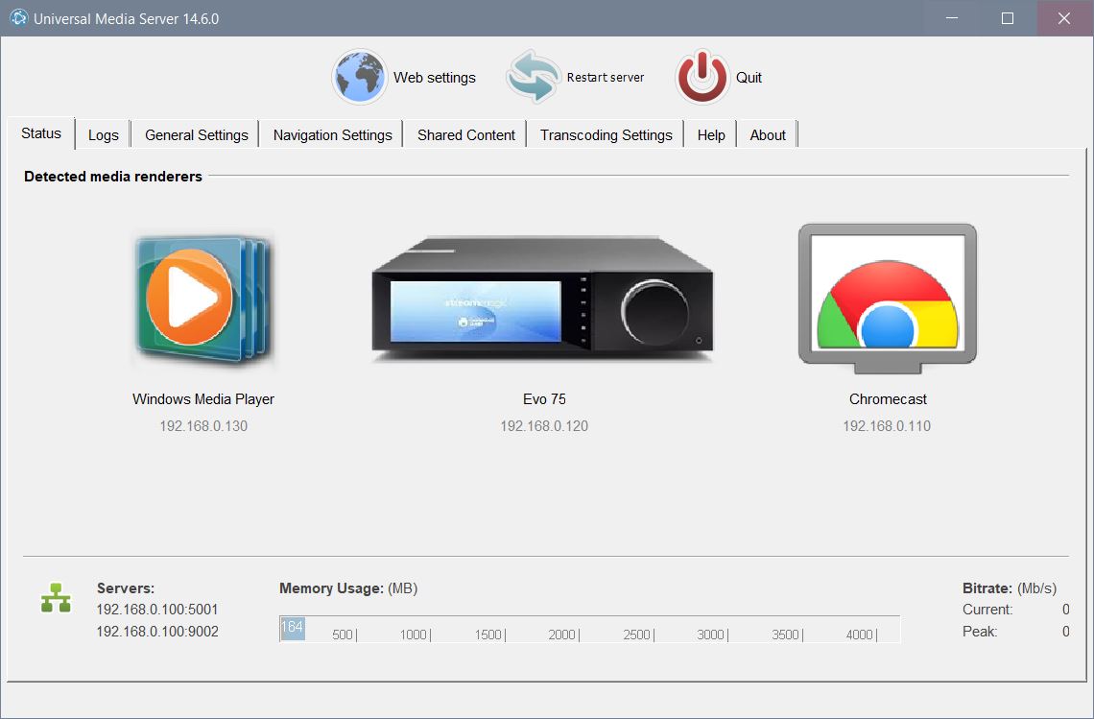Screen dimensions: 1094x719
Task: Click the Peak bitrate label
Action: pyautogui.click(x=980, y=631)
